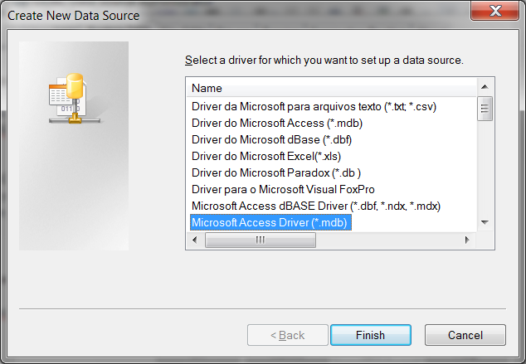Click the horizontal scrollbar thumb
This screenshot has width=526, height=364.
pyautogui.click(x=260, y=240)
